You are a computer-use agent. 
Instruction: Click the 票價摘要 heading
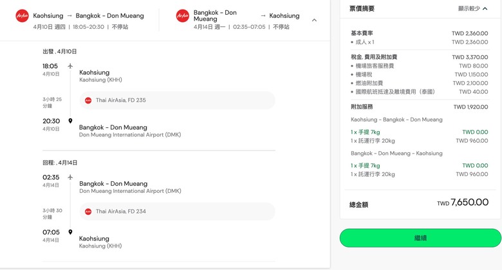[x=362, y=8]
